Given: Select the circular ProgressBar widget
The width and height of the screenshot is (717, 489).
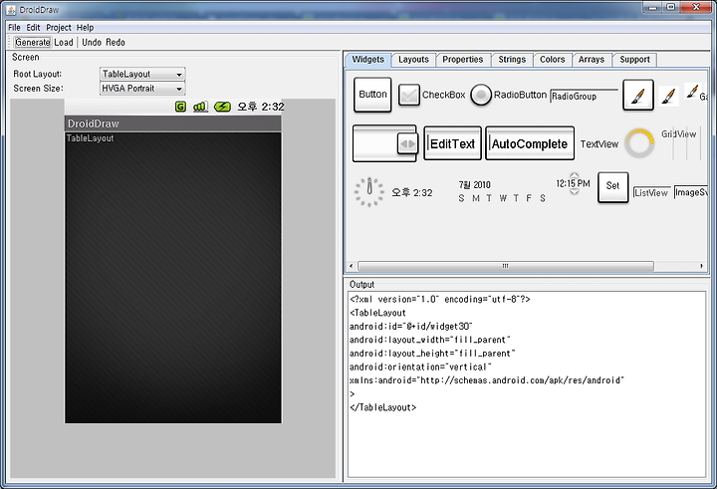Looking at the screenshot, I should (x=639, y=143).
